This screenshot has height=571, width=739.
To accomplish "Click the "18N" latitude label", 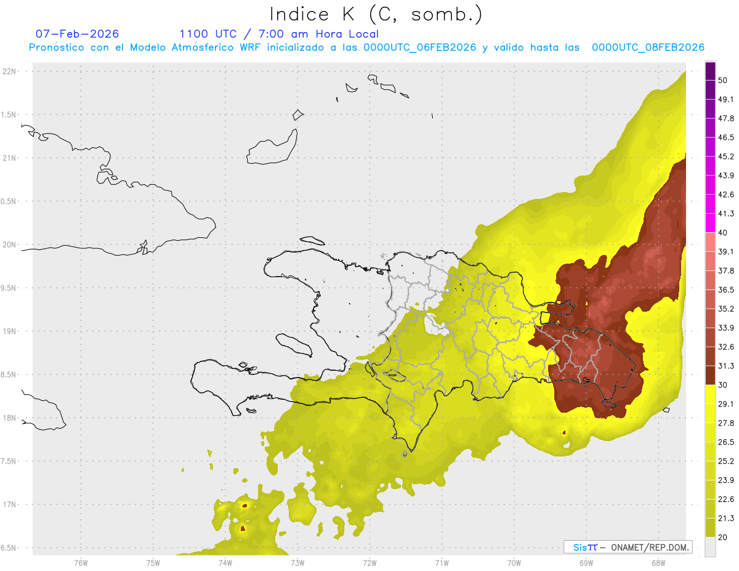I will click(x=9, y=418).
